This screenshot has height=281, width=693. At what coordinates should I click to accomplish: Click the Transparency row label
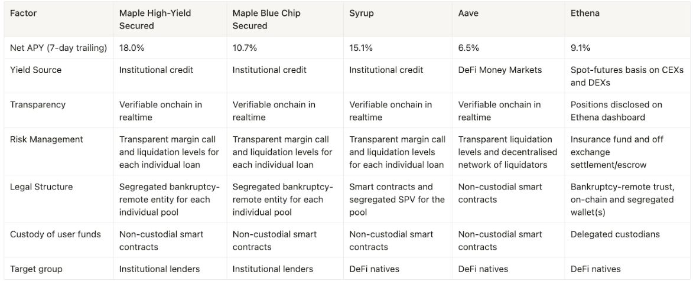[x=38, y=104]
